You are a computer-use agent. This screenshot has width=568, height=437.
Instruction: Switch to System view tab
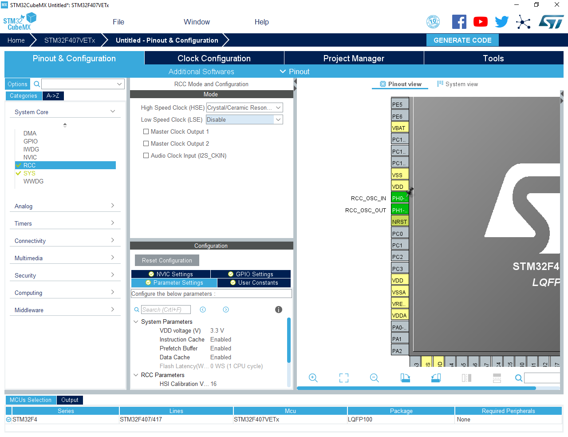pos(458,84)
